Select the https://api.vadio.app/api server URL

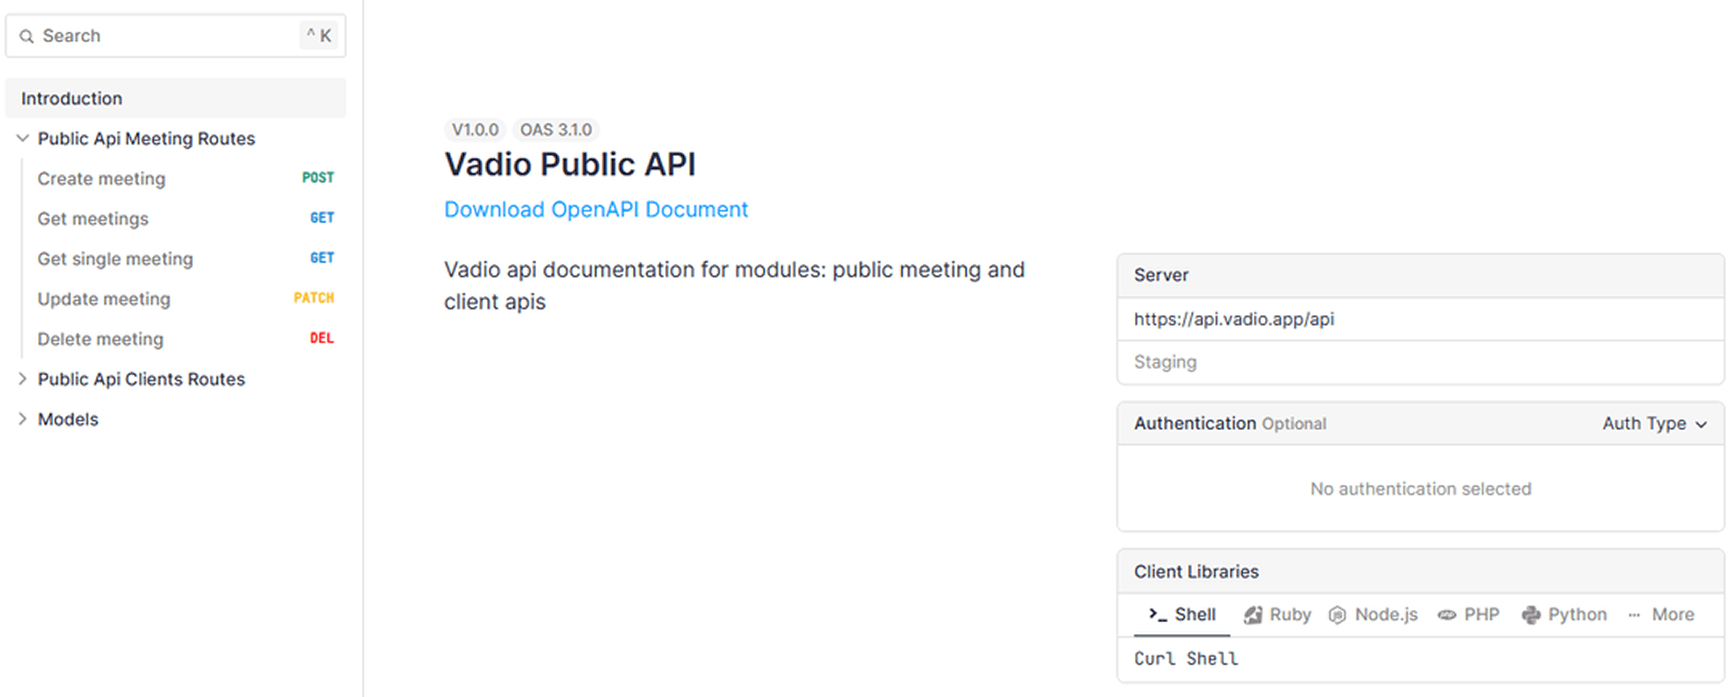point(1233,319)
